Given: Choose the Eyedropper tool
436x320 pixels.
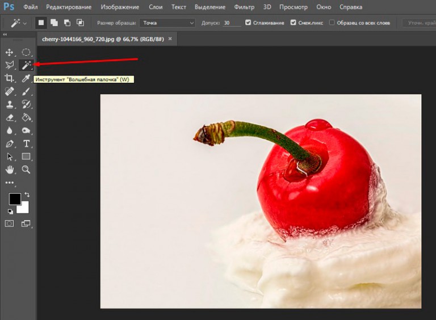Looking at the screenshot, I should click(x=26, y=78).
